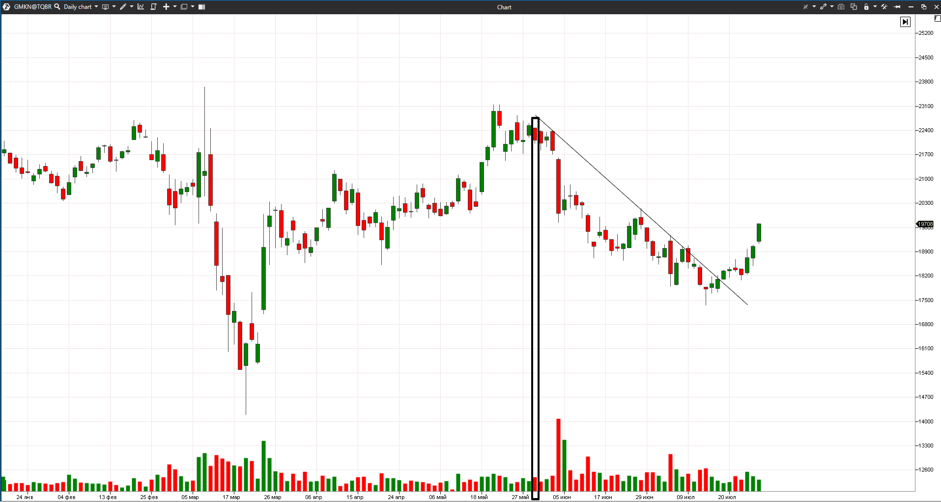Click the page flip icon
Viewport: 941px width, 502px height.
point(153,6)
